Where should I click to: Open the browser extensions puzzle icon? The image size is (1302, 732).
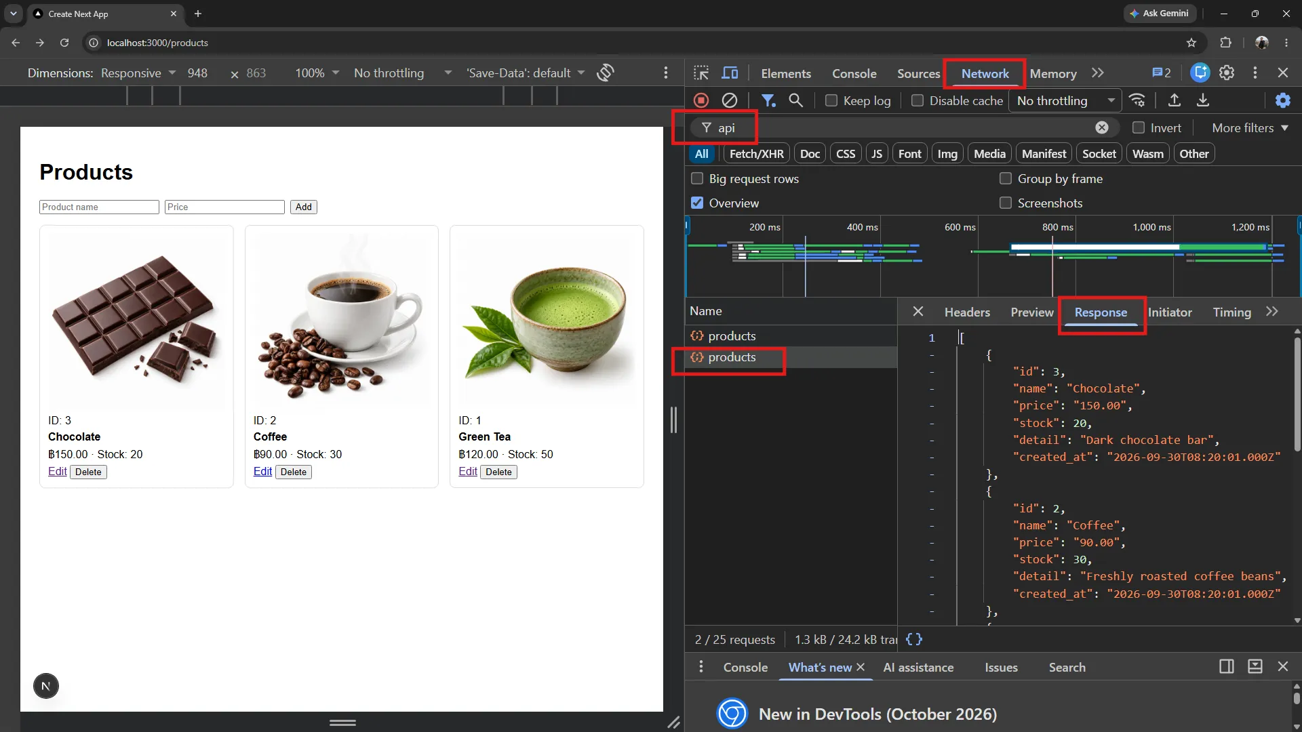(x=1225, y=43)
